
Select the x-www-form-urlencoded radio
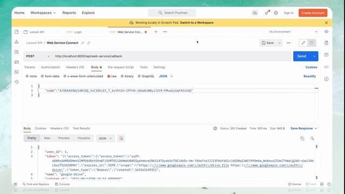tap(65, 76)
